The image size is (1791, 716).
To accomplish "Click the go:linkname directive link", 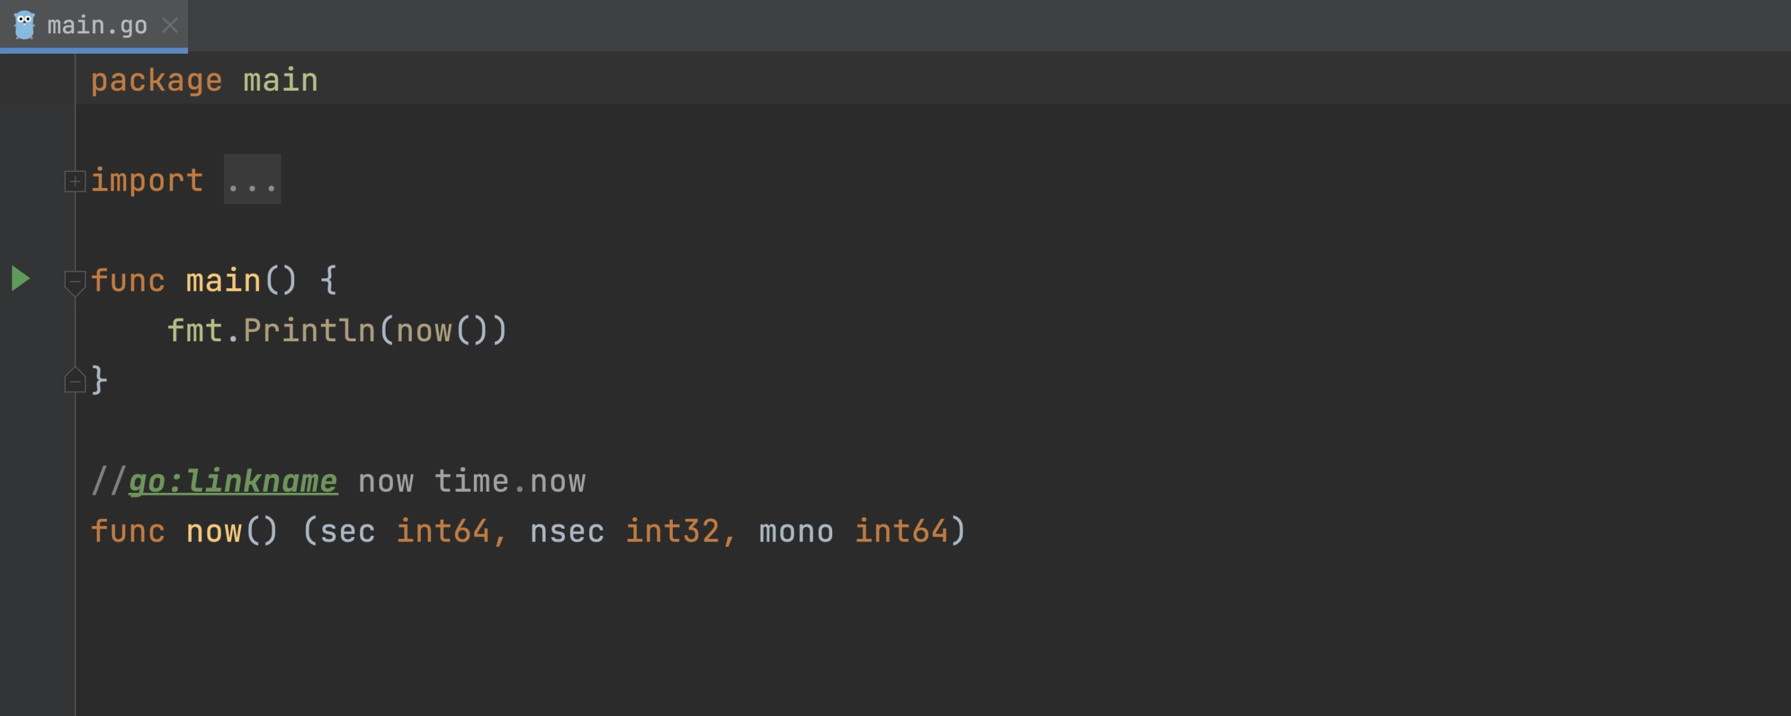I will point(233,481).
